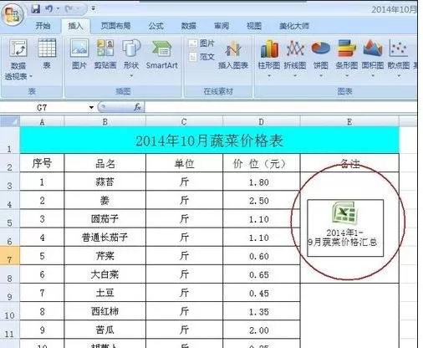The height and width of the screenshot is (348, 423).
Task: Click the Name Box showing G7
Action: point(43,107)
